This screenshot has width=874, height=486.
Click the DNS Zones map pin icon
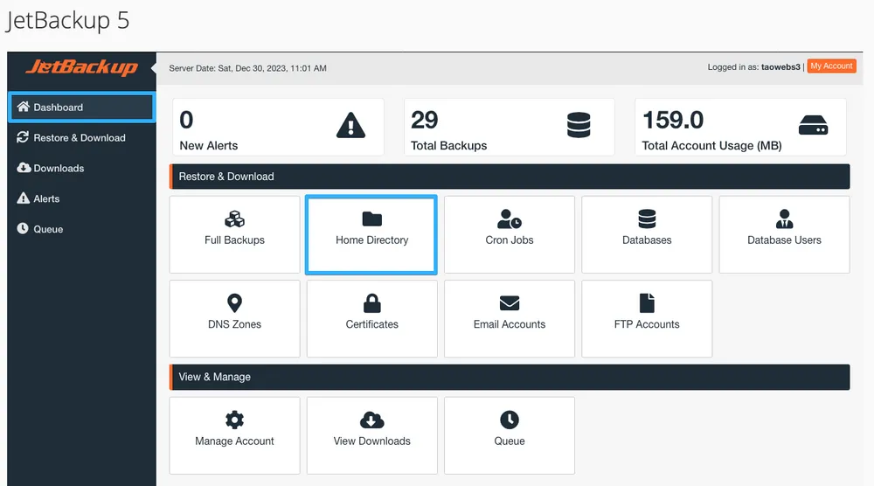pyautogui.click(x=234, y=303)
